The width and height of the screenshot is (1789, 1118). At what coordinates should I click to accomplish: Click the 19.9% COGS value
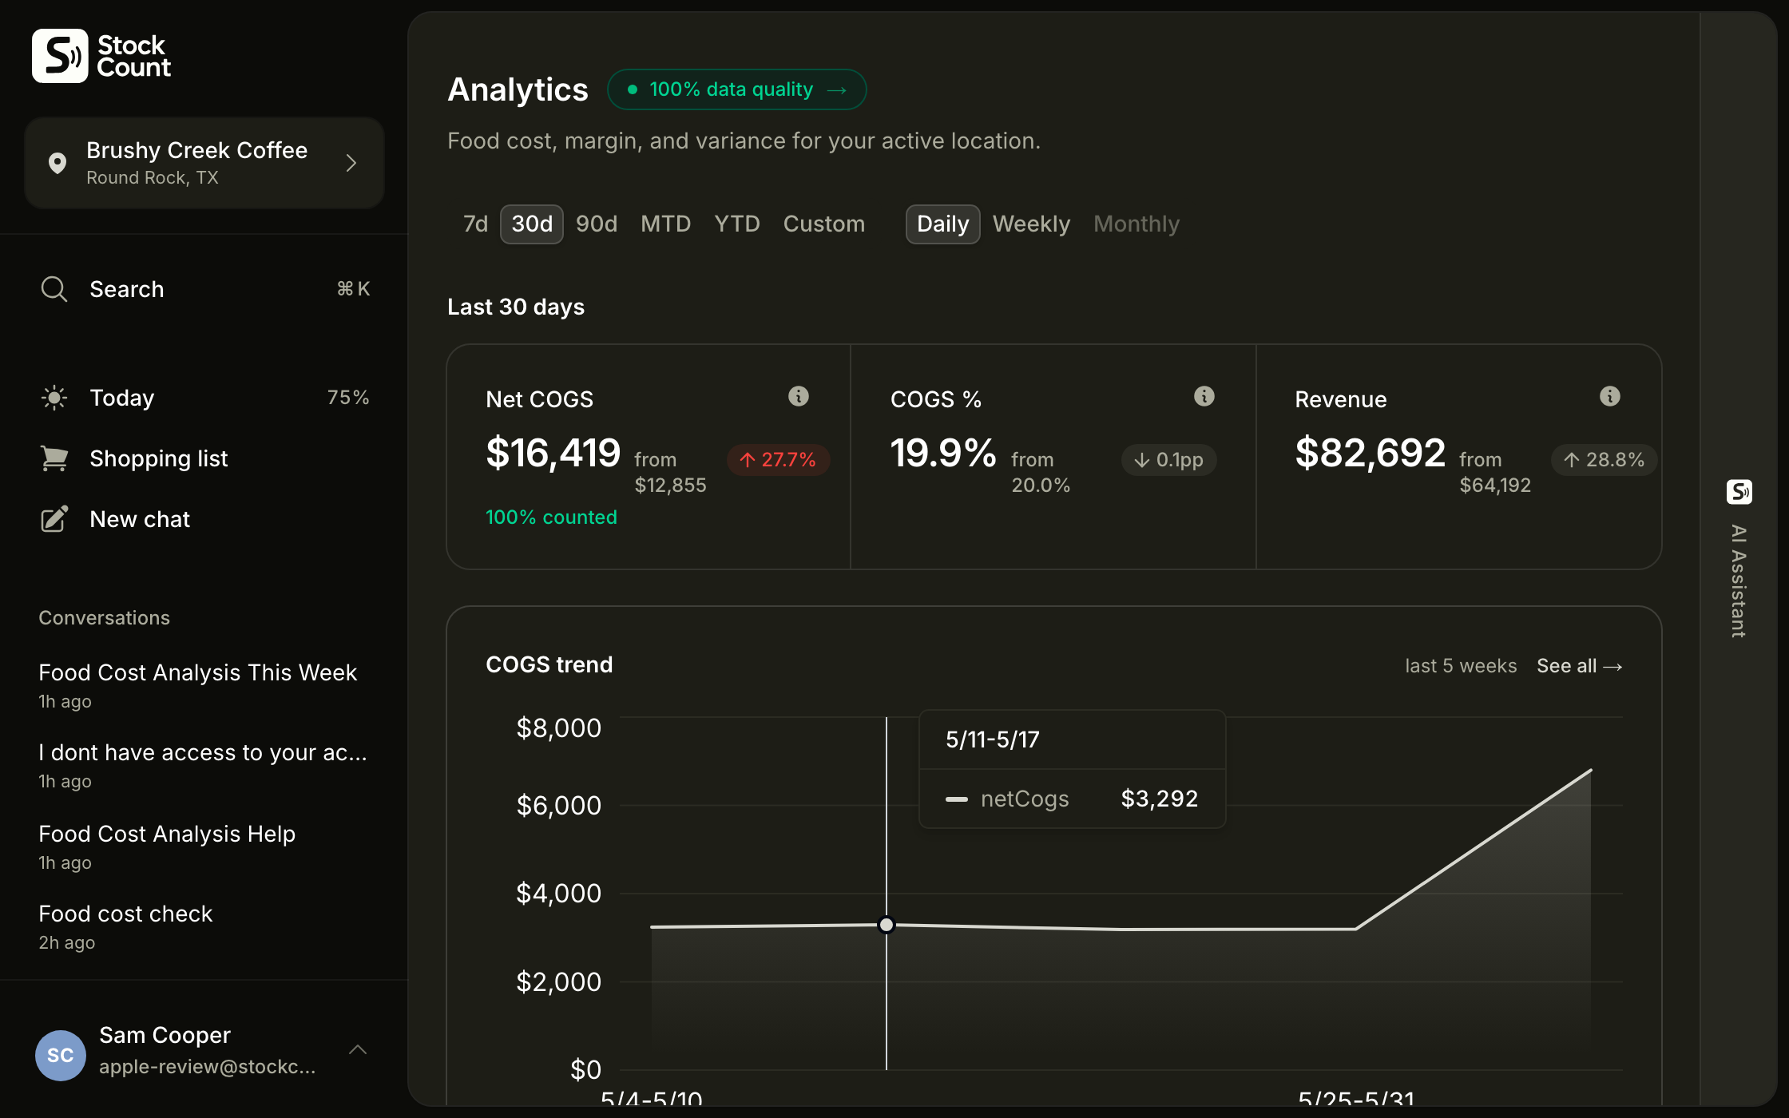943,454
